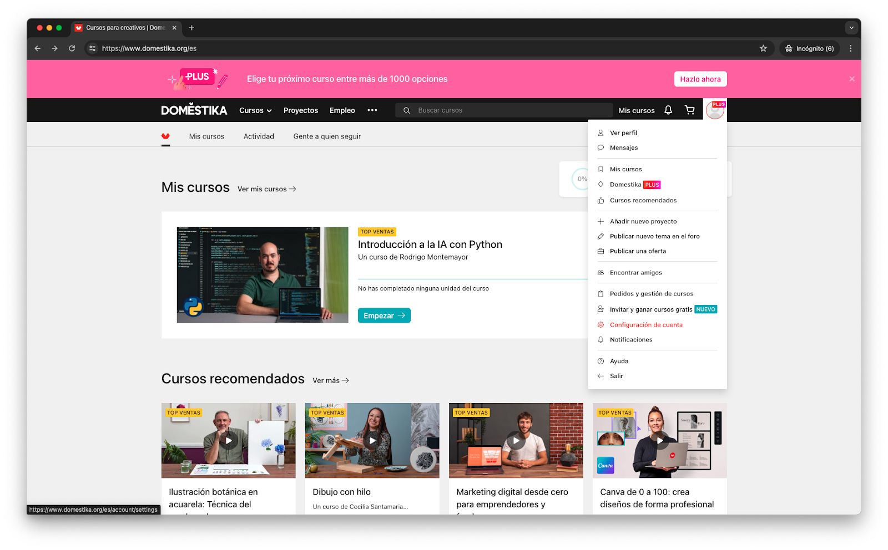This screenshot has width=888, height=550.
Task: Play the Dibujo con hilo course video
Action: coord(372,441)
